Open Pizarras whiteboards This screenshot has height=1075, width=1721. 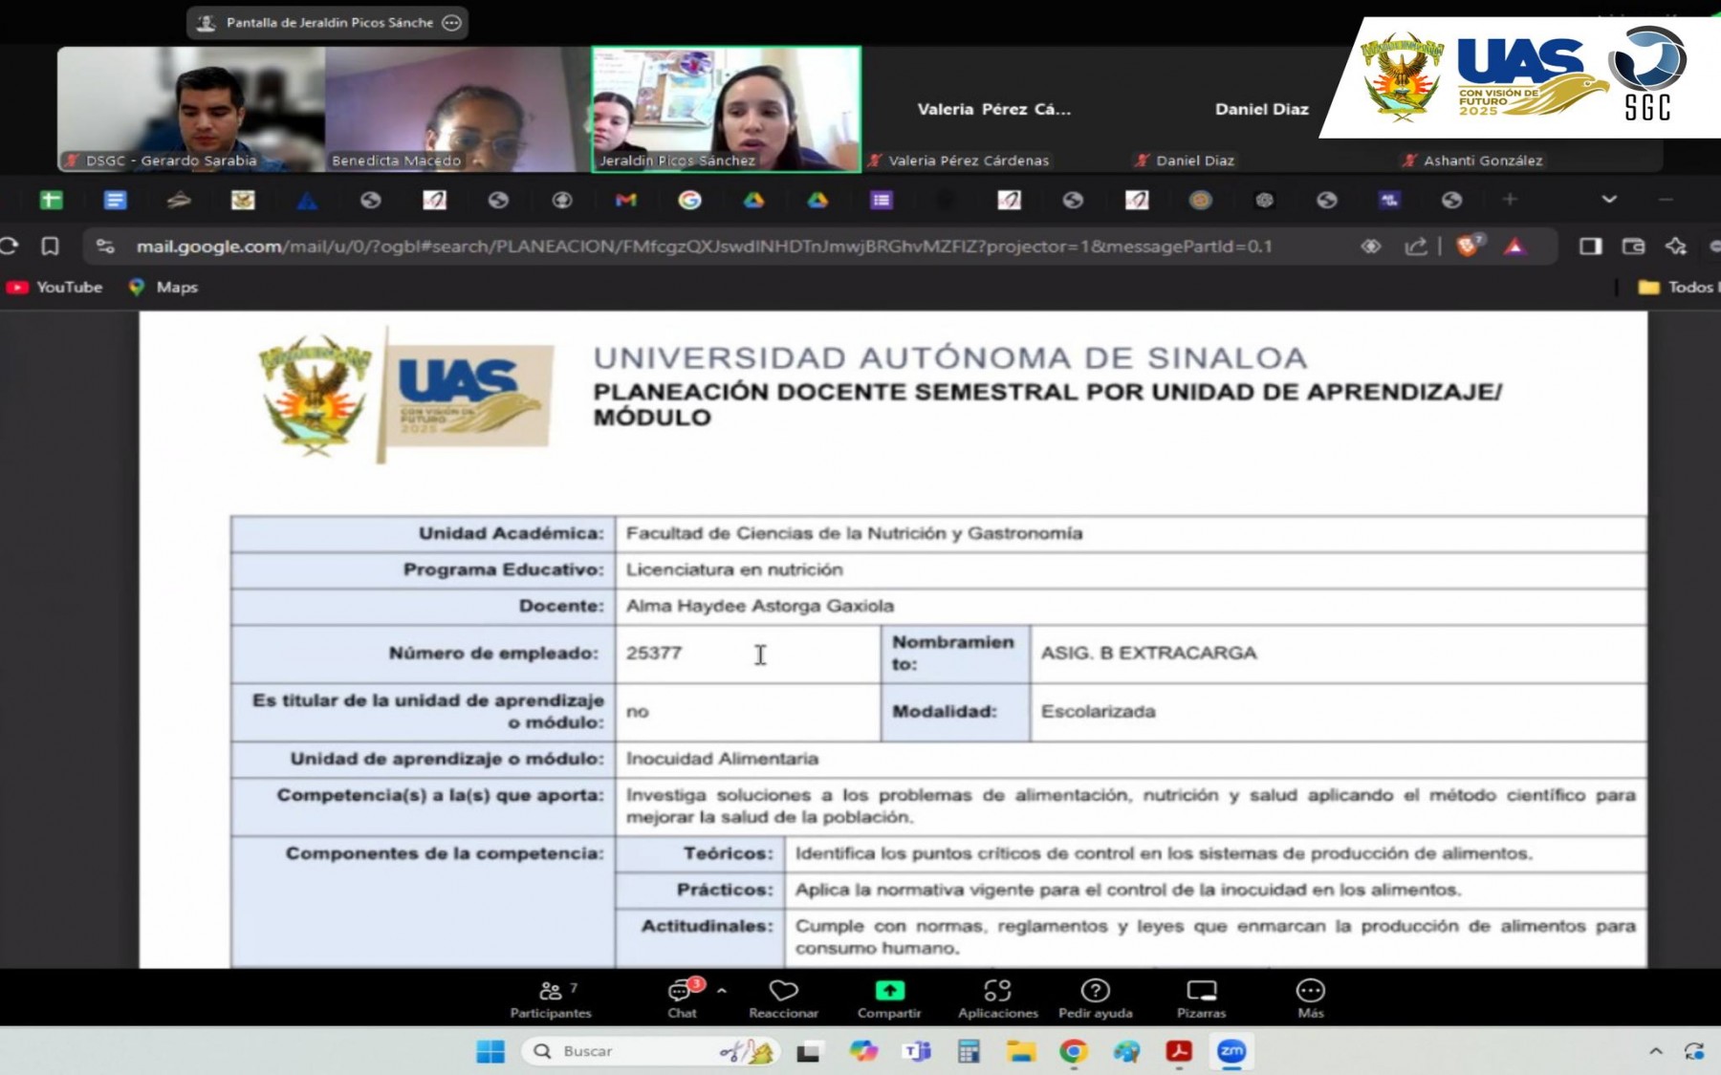(x=1201, y=1000)
